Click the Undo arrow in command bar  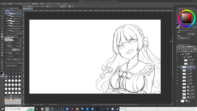pos(37,6)
